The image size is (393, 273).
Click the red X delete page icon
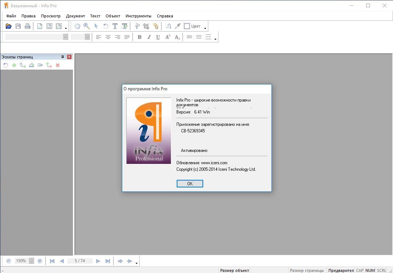coord(58,65)
